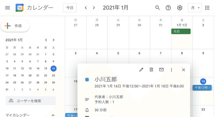
Task: Click date 9 in main calendar grid
Action: point(203,53)
